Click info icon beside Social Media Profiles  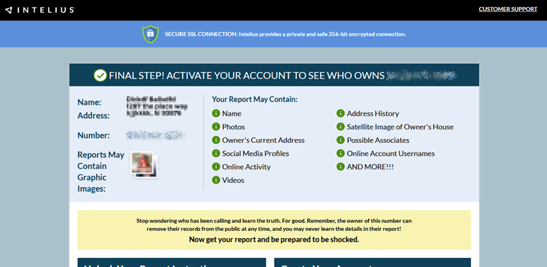(216, 154)
